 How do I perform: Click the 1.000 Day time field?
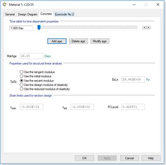[21, 28]
